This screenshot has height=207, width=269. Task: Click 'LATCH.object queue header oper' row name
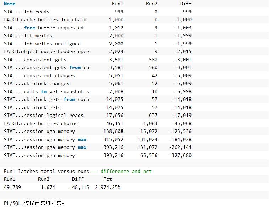47,52
